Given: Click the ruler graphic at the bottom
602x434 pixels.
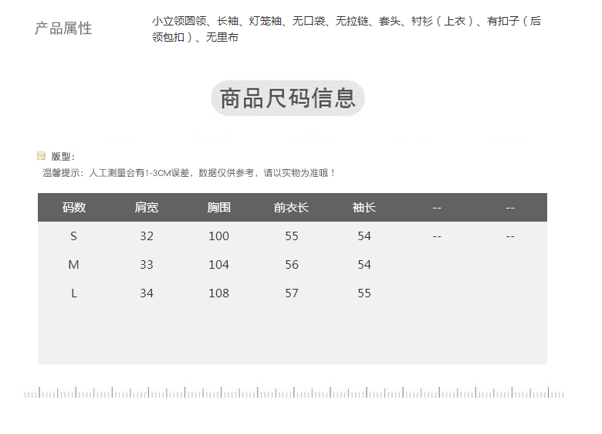Looking at the screenshot, I should click(x=293, y=393).
